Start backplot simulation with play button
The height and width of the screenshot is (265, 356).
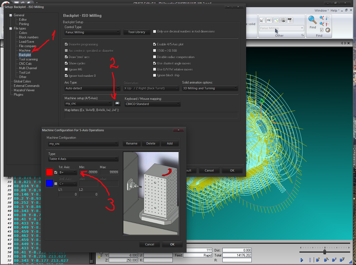point(302,260)
